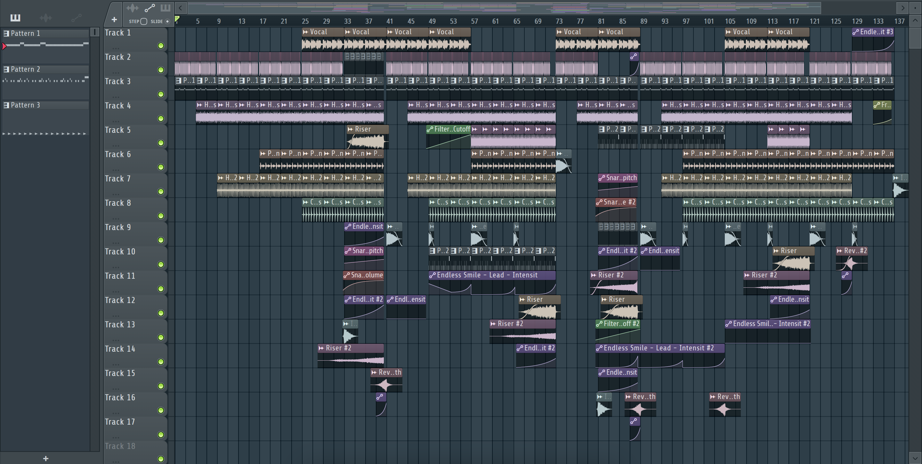Click the piano-roll icon of Pattern 3

tap(6, 105)
